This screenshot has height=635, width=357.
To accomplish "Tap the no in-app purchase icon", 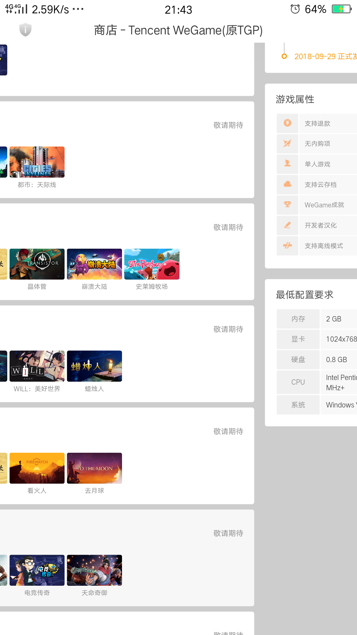I will point(288,143).
